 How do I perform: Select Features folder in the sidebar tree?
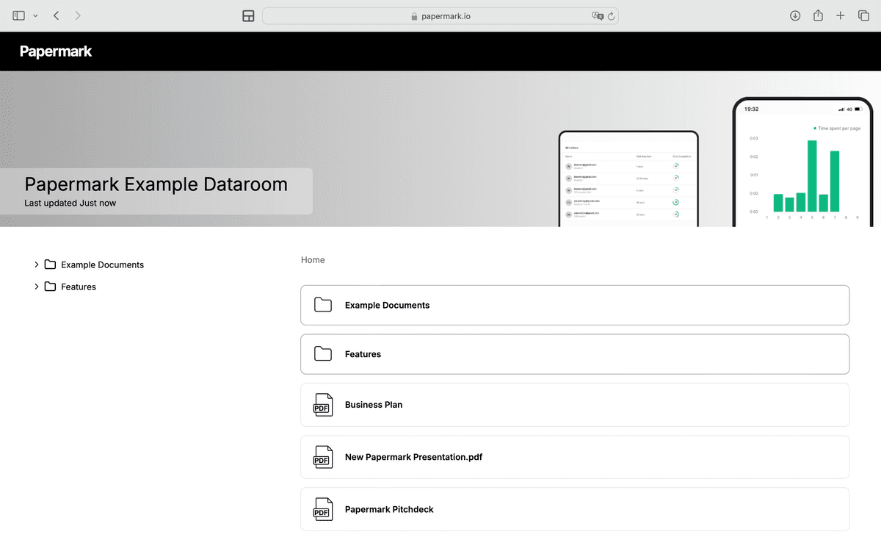pos(79,287)
